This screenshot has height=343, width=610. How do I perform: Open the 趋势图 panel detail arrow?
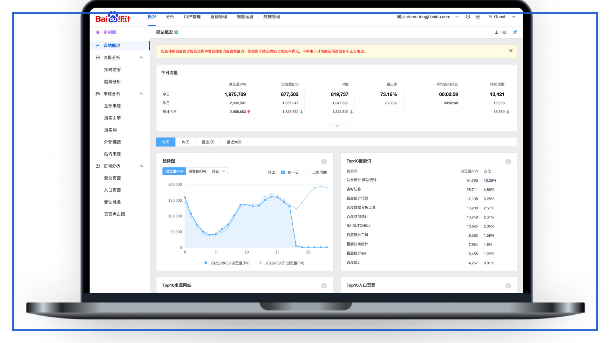(324, 161)
